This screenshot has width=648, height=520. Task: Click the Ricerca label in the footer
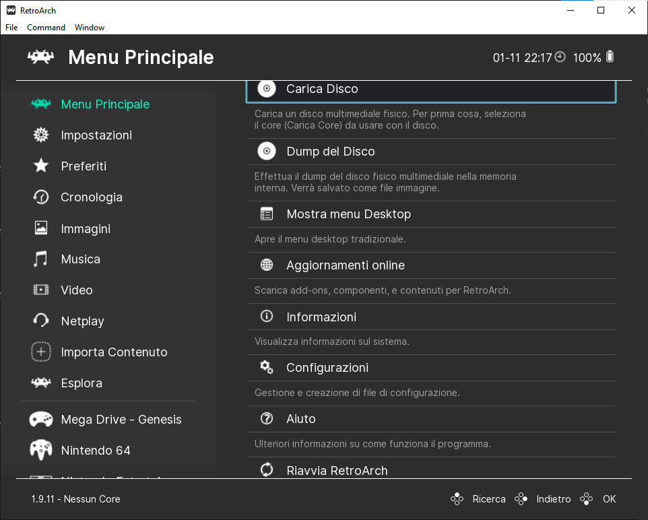click(x=489, y=499)
